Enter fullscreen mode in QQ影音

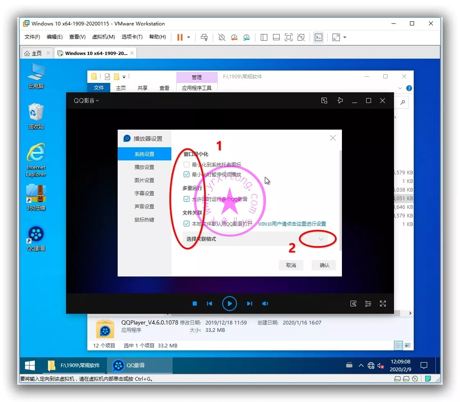[x=383, y=304]
